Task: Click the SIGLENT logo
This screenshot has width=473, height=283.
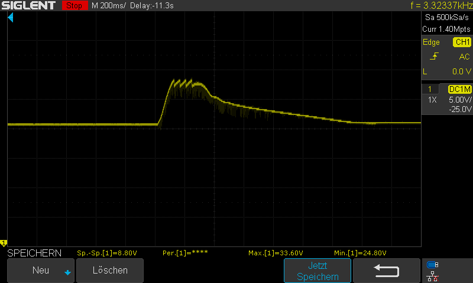Action: coord(28,5)
